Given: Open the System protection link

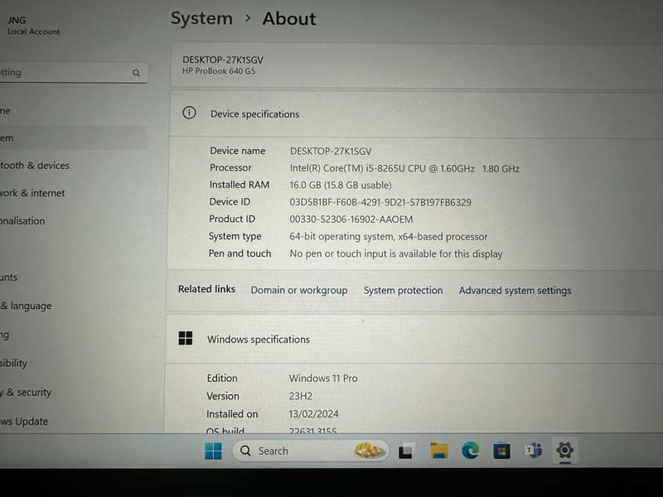Looking at the screenshot, I should (403, 291).
